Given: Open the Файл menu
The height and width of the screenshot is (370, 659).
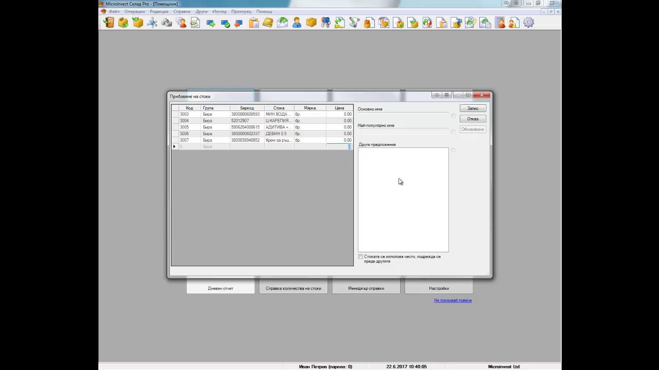Looking at the screenshot, I should pos(114,11).
